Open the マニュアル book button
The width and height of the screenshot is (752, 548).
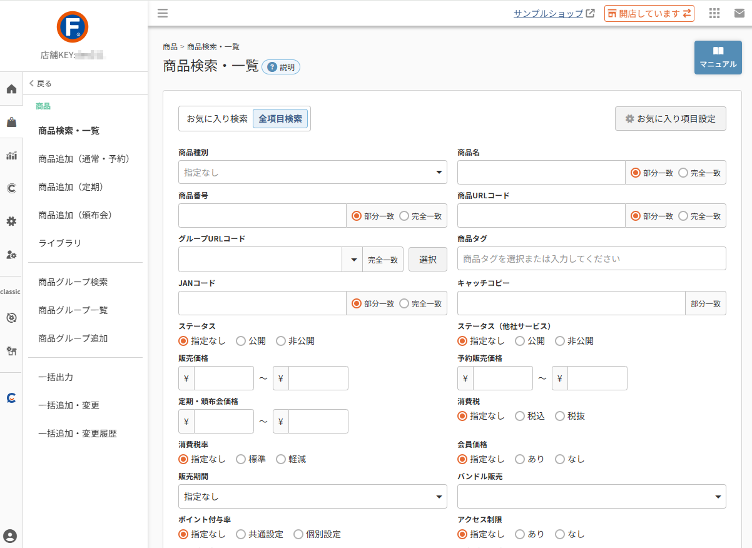coord(718,58)
